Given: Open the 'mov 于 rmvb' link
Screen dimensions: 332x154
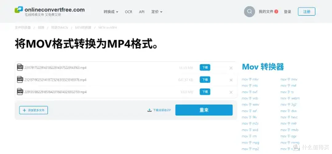Looking at the screenshot, I should pyautogui.click(x=289, y=130).
